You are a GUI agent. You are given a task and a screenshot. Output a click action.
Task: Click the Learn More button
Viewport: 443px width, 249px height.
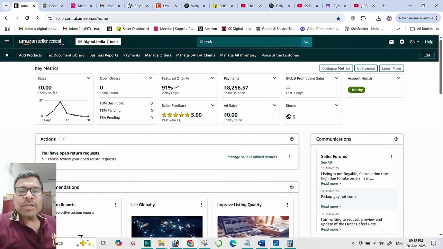[391, 68]
